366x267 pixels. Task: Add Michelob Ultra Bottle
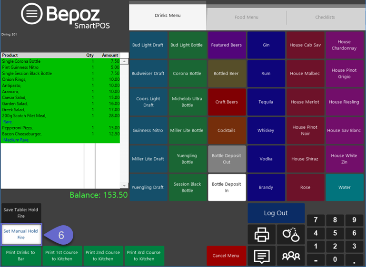188,102
